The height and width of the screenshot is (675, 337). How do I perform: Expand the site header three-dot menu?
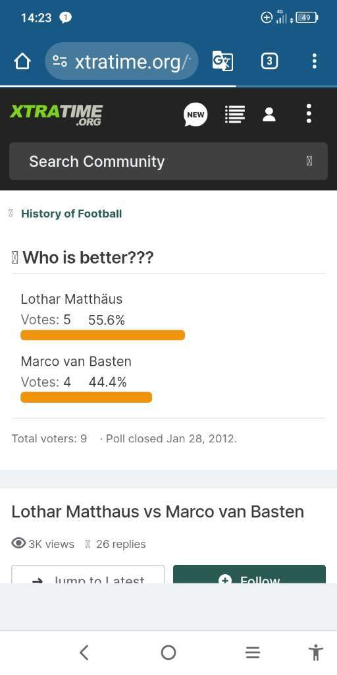point(309,114)
